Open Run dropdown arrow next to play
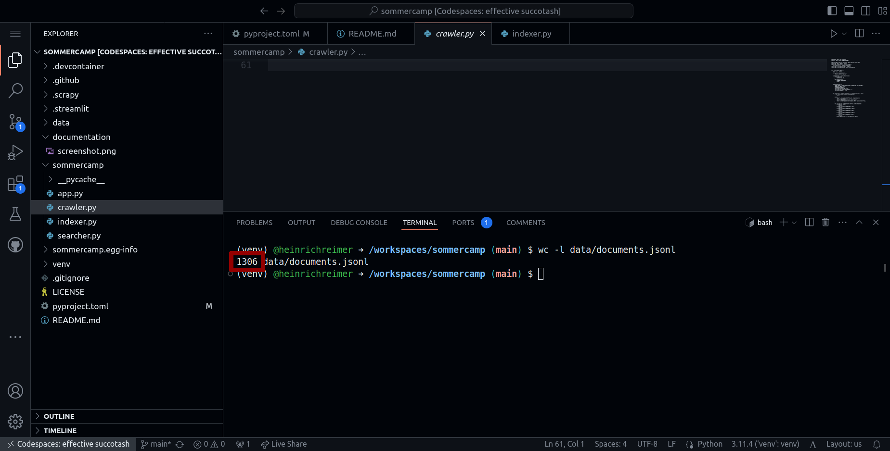 click(844, 34)
